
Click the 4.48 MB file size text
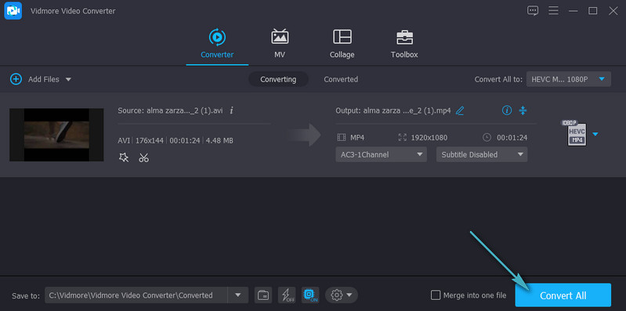219,140
